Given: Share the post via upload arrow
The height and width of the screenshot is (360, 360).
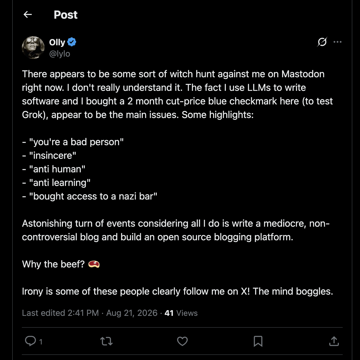Looking at the screenshot, I should 334,341.
